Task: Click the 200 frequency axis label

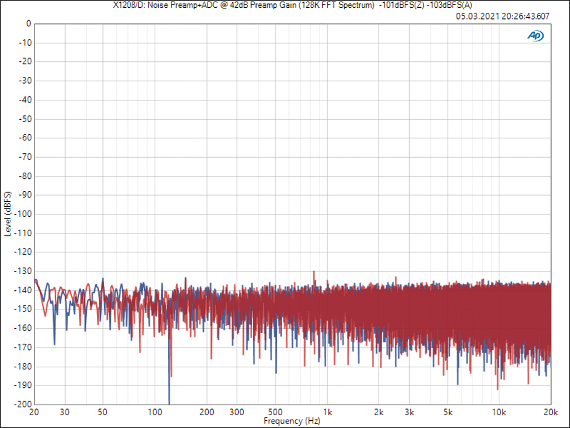Action: coord(207,412)
